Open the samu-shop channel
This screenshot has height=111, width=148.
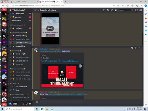20,14
